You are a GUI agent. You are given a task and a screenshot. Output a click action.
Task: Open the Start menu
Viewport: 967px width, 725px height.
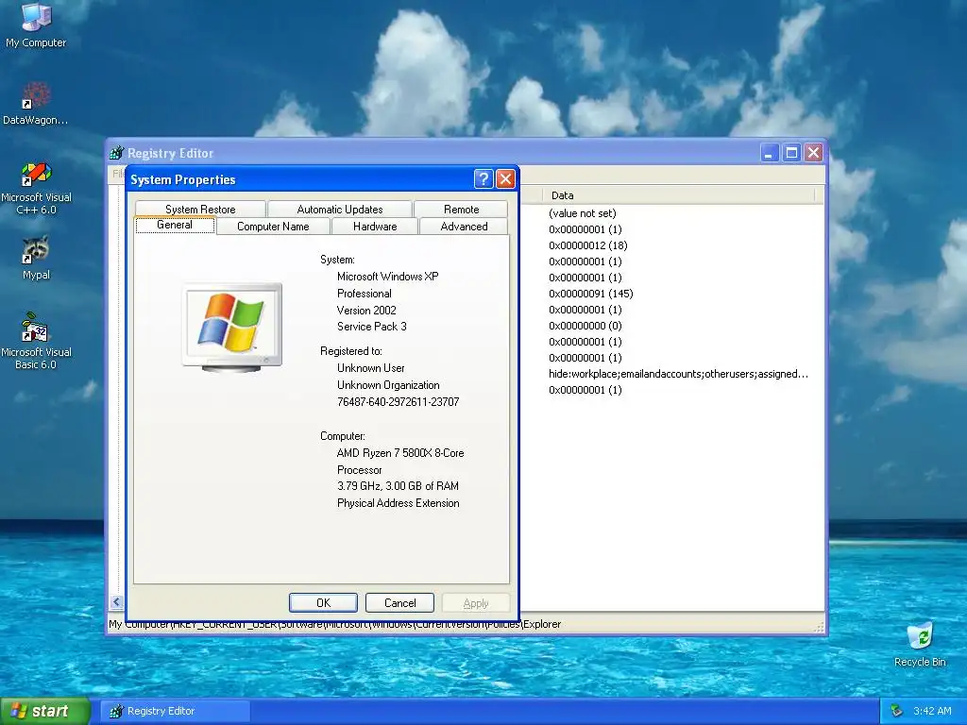(x=44, y=711)
